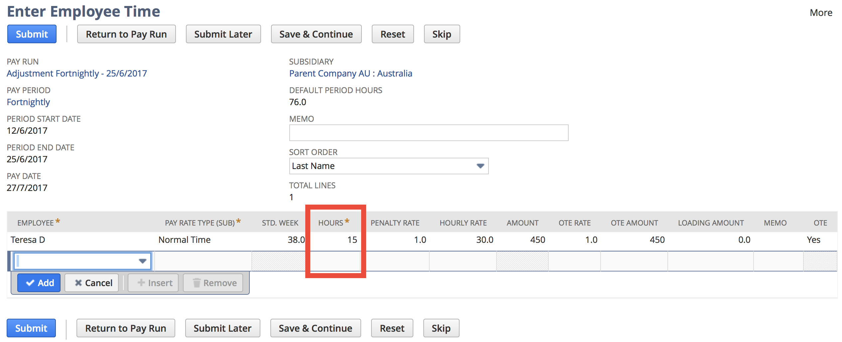Expand the employee selector dropdown in new row
Viewport: 842px width, 342px height.
pos(143,261)
